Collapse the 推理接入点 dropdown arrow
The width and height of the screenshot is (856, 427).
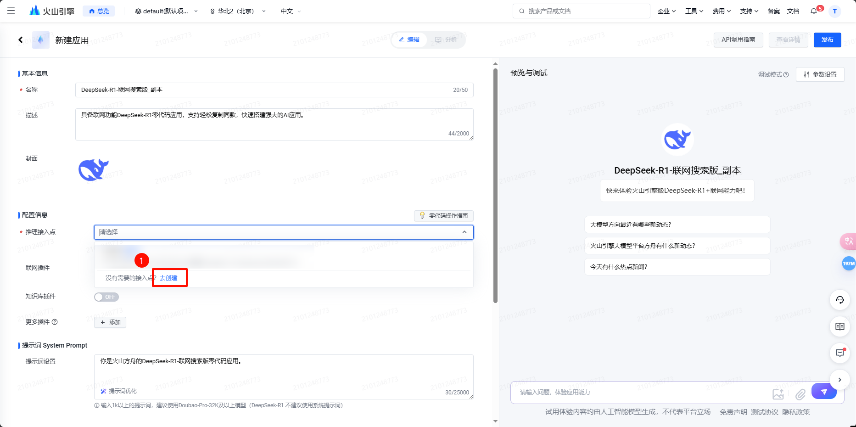tap(464, 232)
